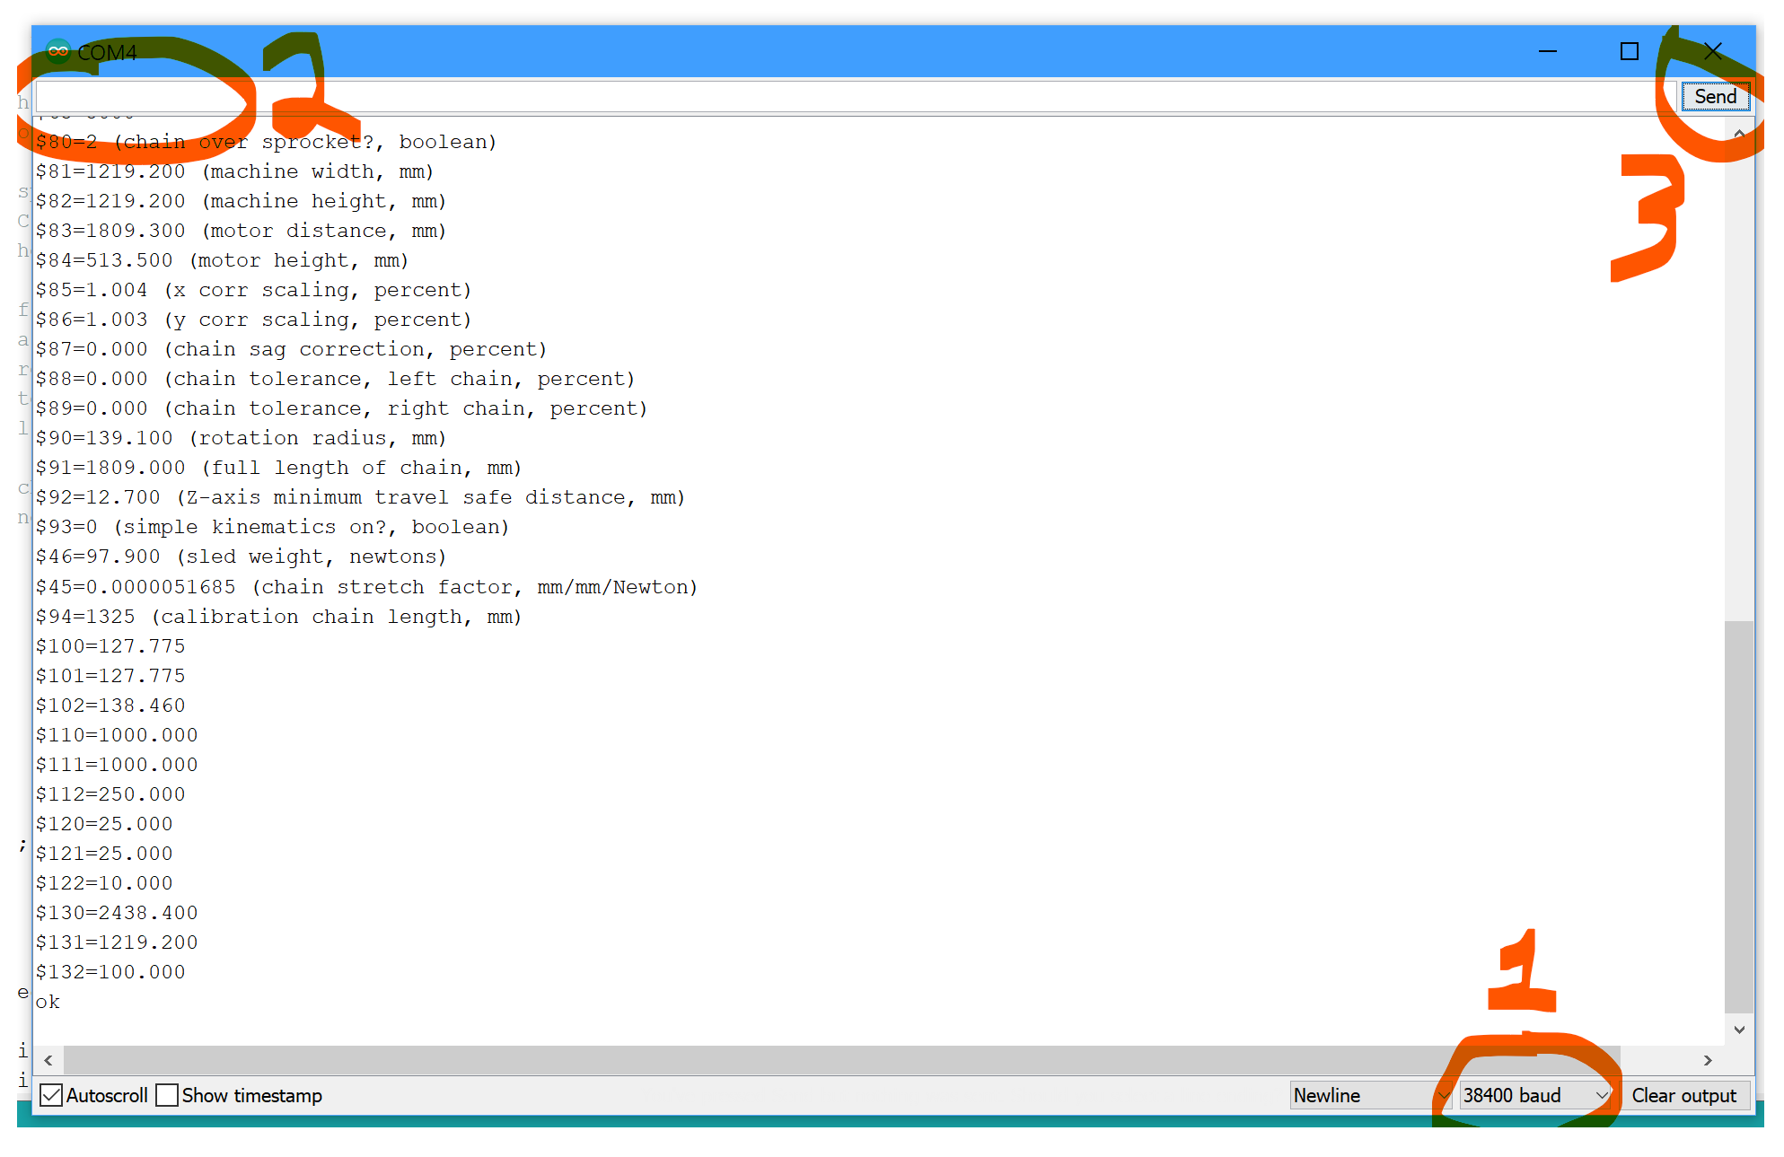Click the horizontal scrollbar left arrow
Screen dimensions: 1784x1157
tap(48, 1060)
